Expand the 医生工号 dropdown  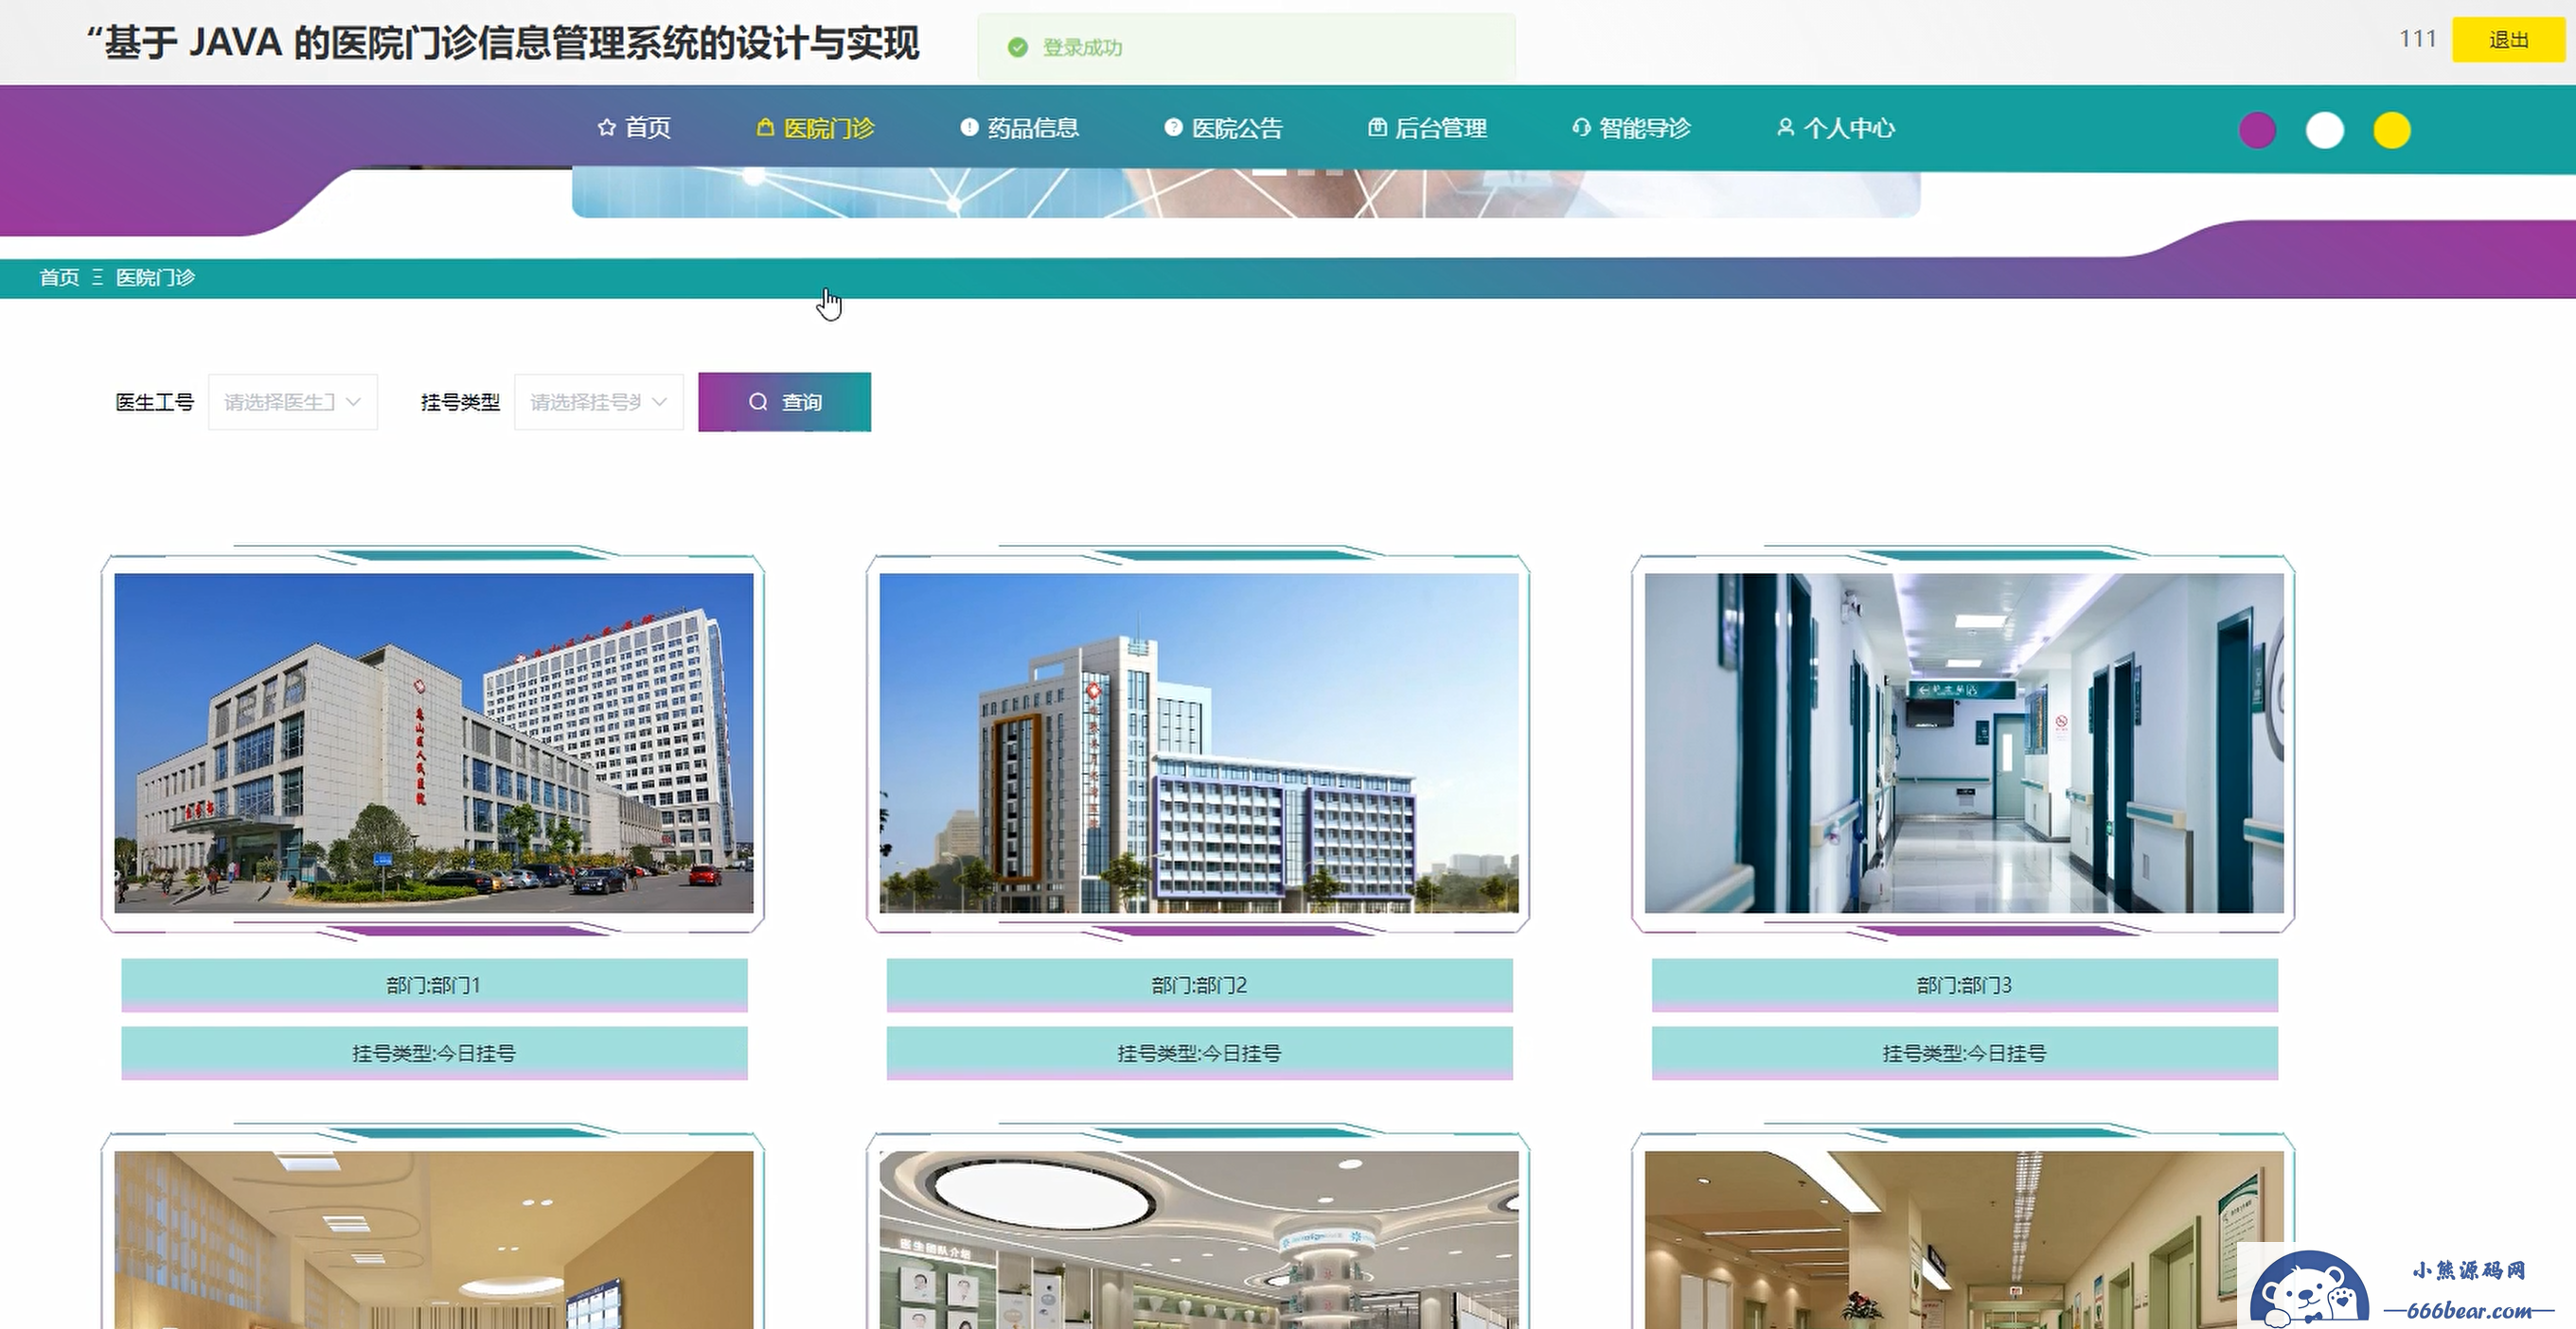(293, 402)
